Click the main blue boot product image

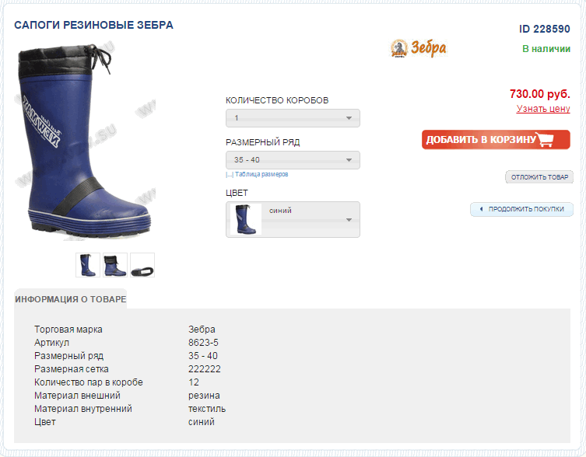pos(85,142)
